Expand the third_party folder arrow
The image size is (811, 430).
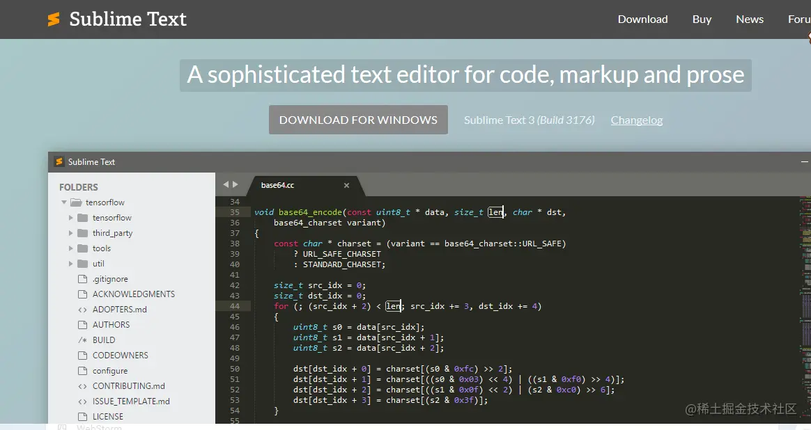pyautogui.click(x=71, y=233)
